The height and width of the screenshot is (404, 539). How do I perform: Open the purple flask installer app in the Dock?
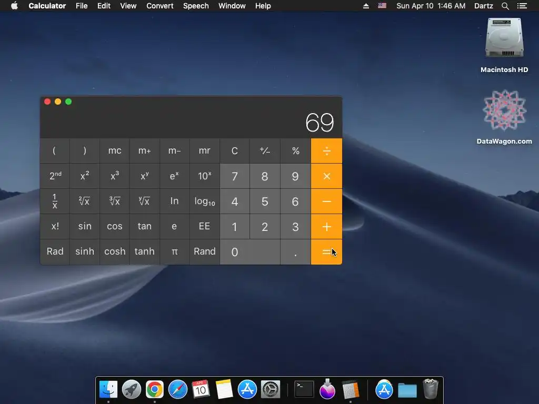(x=327, y=389)
